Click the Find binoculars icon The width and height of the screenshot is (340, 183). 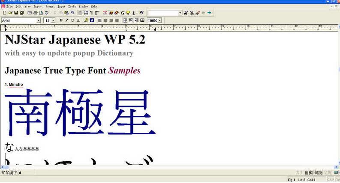(x=186, y=13)
